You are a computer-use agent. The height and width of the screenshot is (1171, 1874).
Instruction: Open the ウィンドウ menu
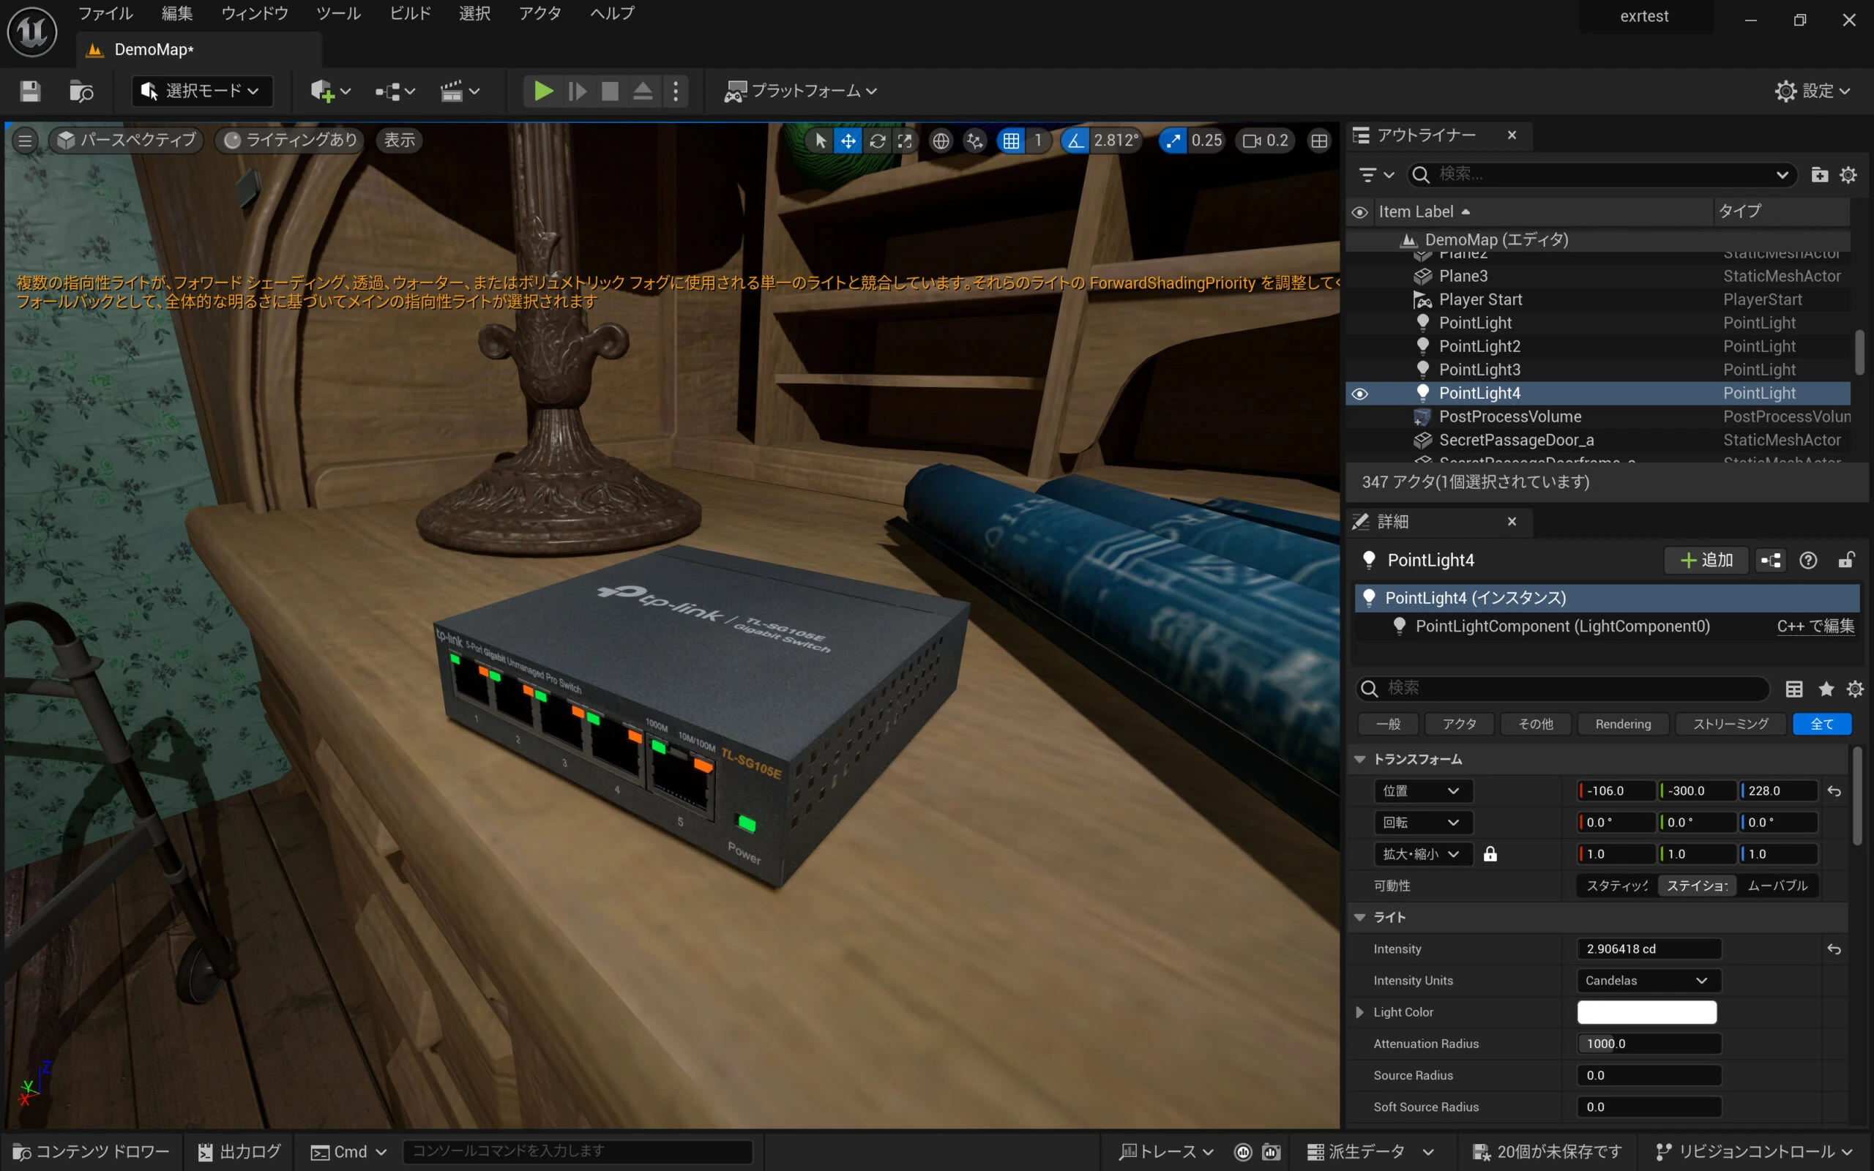click(254, 14)
